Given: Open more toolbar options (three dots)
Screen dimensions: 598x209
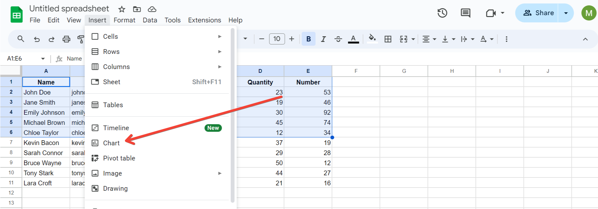Looking at the screenshot, I should click(507, 39).
